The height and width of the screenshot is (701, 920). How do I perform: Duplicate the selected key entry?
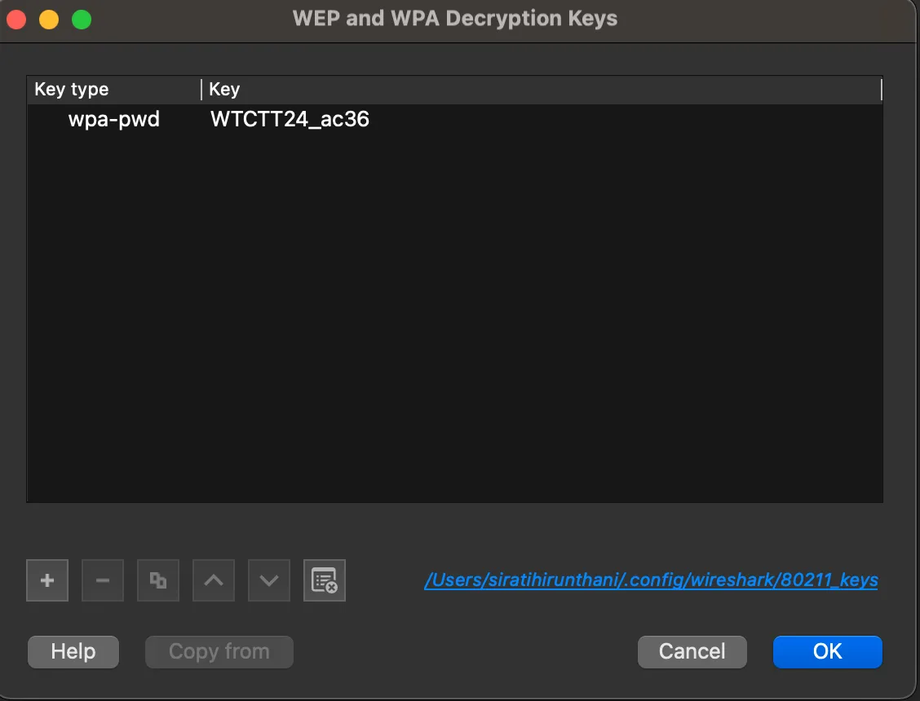point(158,580)
